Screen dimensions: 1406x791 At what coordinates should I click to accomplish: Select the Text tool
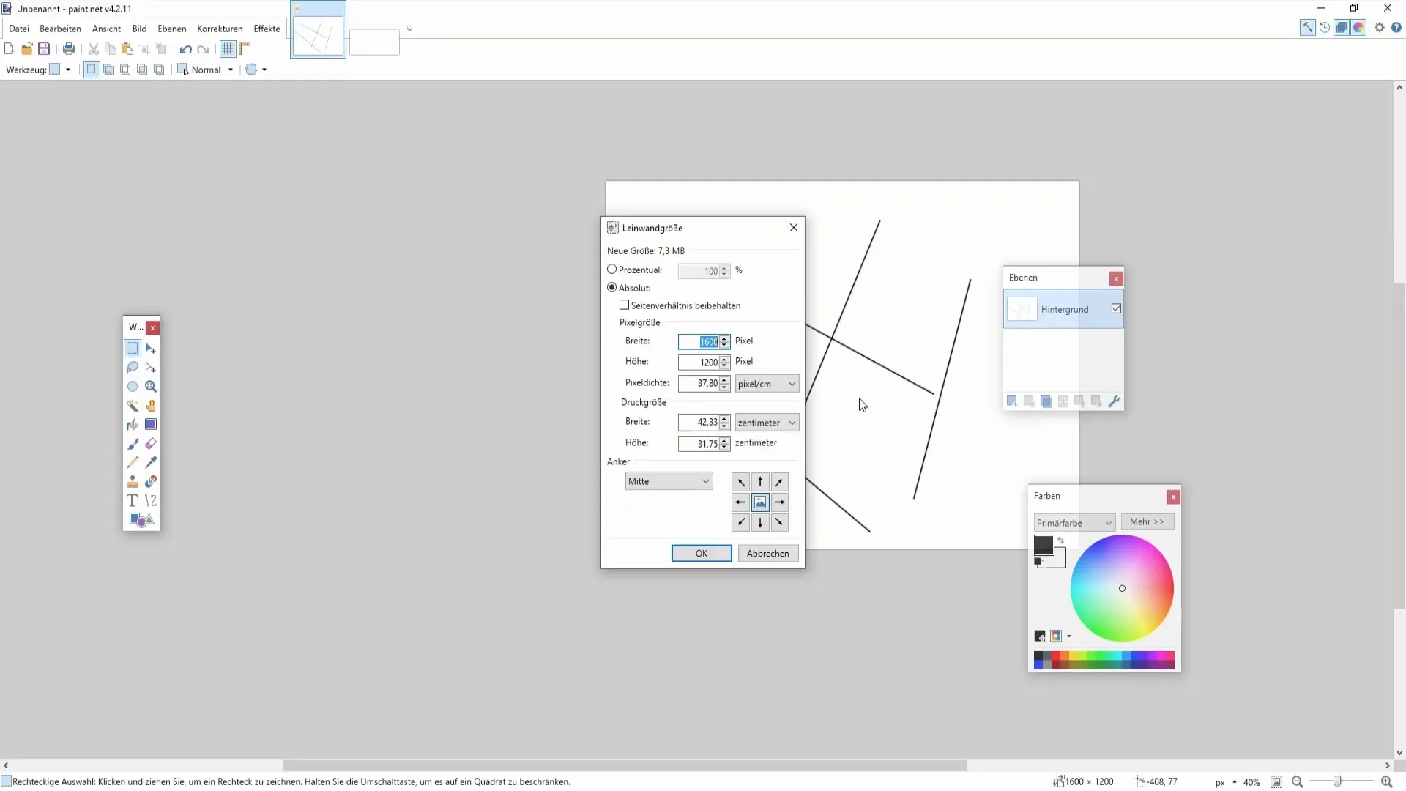click(x=133, y=501)
